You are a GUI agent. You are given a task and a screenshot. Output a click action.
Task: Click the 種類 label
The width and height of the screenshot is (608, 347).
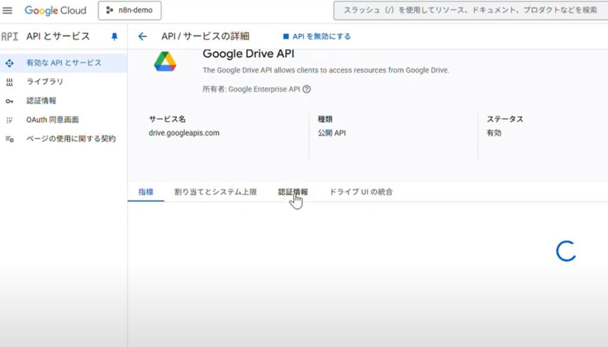pyautogui.click(x=325, y=119)
